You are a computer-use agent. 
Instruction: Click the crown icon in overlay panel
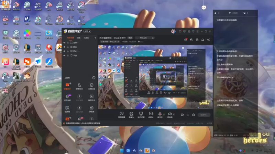[x=244, y=13]
